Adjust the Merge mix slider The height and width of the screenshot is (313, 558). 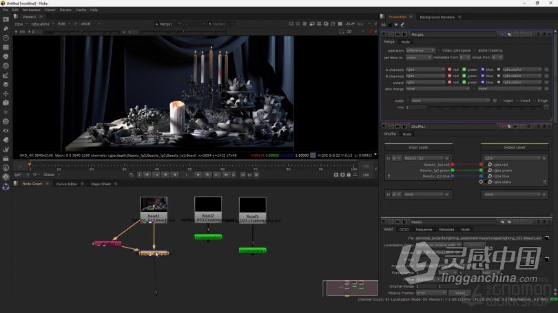point(486,107)
